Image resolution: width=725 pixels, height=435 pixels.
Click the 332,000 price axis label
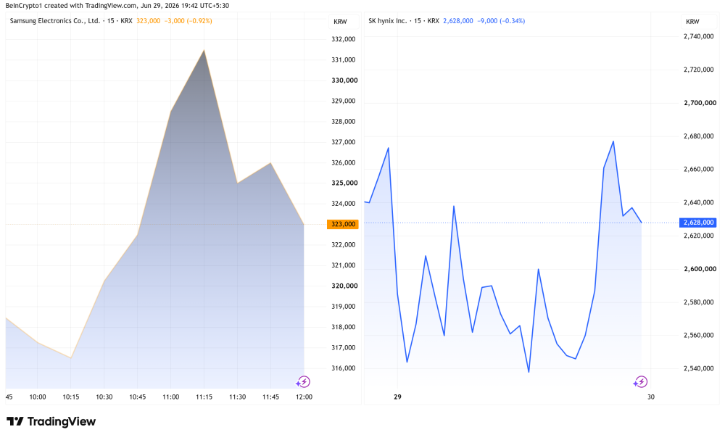click(x=344, y=39)
